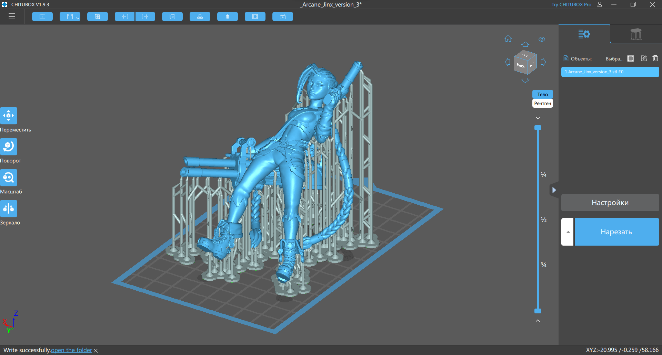Viewport: 662px width, 355px height.
Task: Switch to the supports tab
Action: click(x=636, y=34)
